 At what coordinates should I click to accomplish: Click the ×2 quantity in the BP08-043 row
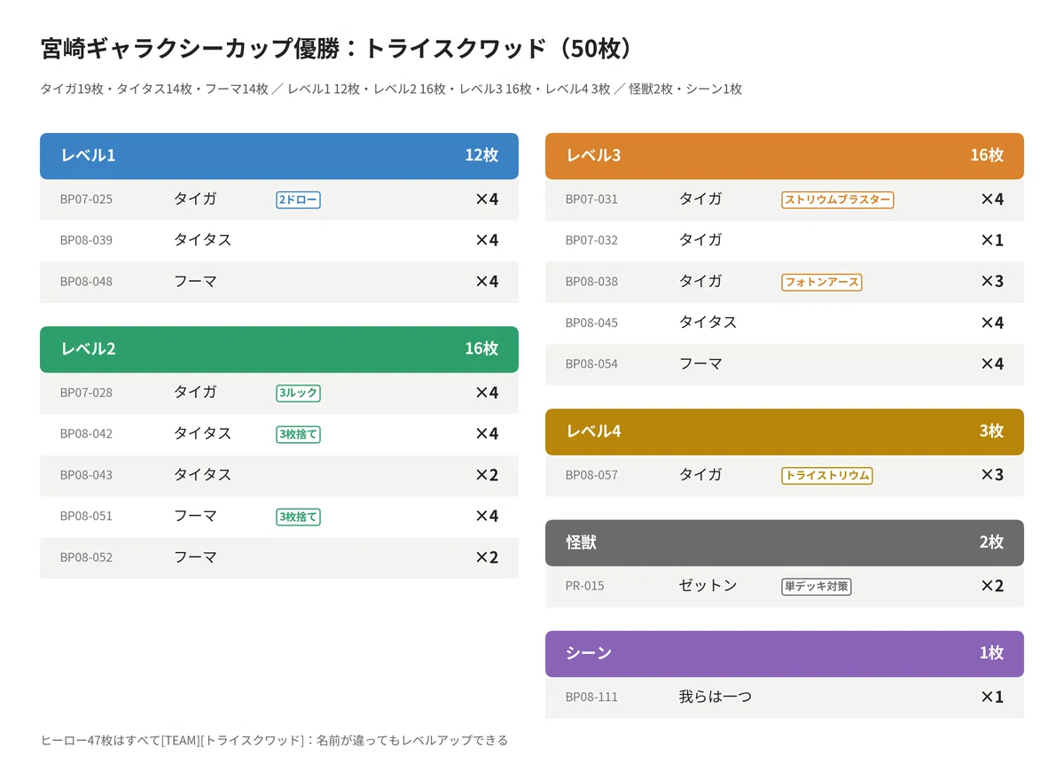(487, 475)
